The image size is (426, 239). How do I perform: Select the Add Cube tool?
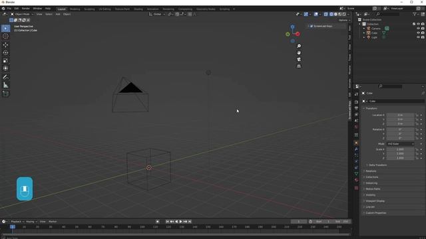pos(5,94)
